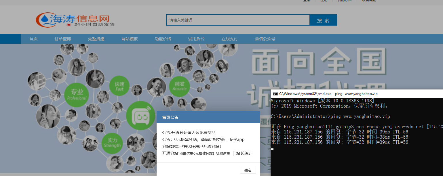Viewport: 443px width, 176px height.
Task: Confirm the announcement with 确定 button
Action: 248,170
